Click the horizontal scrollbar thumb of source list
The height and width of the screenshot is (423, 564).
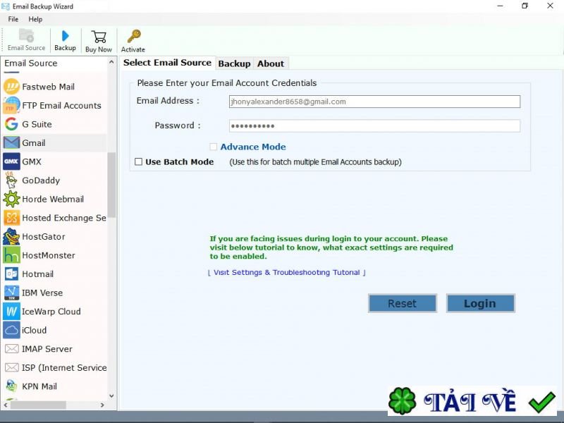pos(38,405)
